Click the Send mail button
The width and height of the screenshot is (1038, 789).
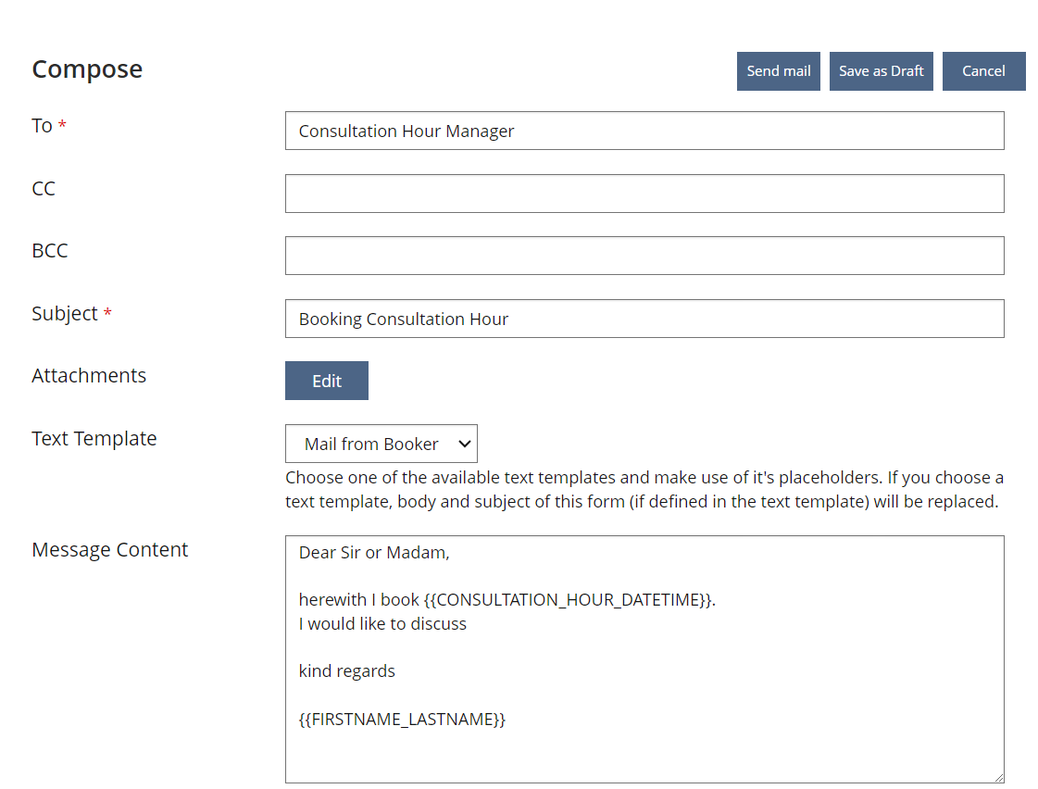(x=778, y=71)
